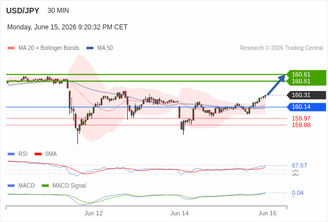
Task: Click the Jun 16 date marker
Action: point(267,213)
